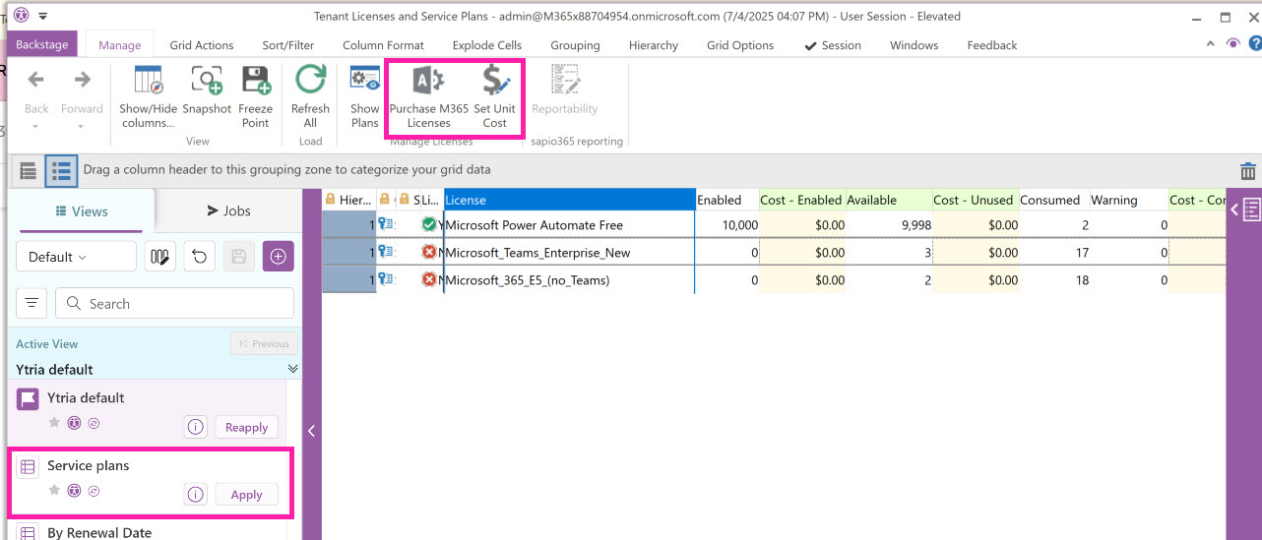Reapply the Ytria default view
The width and height of the screenshot is (1262, 540).
246,427
